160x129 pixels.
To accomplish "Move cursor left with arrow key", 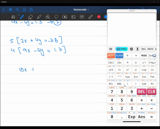I will 128,55.
